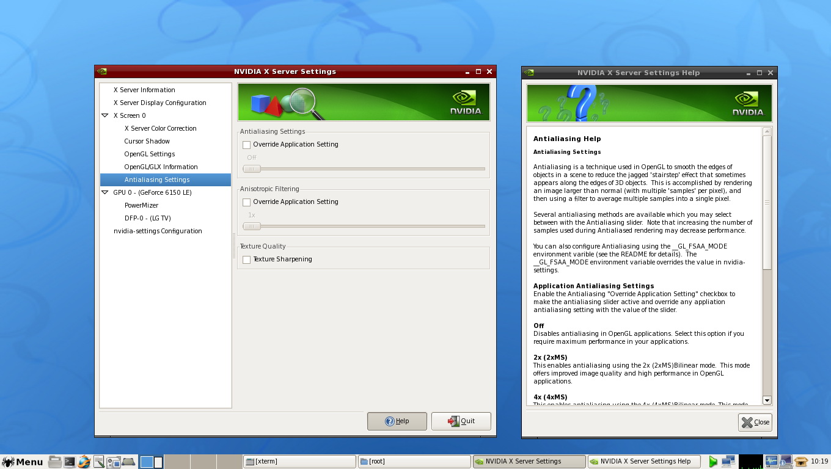Click the Antialiasing Help heading
The image size is (831, 469).
pos(567,139)
